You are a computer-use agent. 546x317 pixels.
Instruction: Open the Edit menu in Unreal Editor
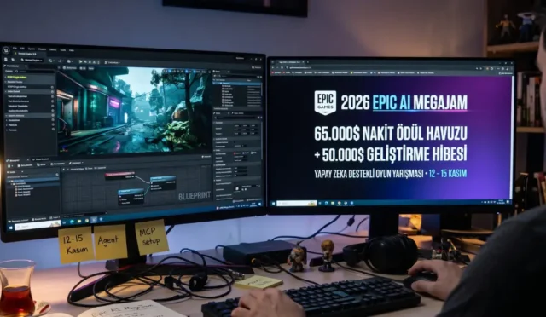[22, 49]
